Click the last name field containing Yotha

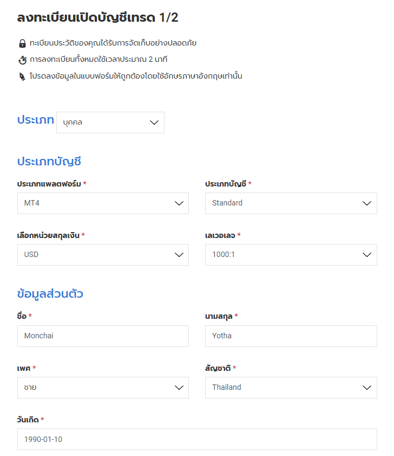[291, 336]
